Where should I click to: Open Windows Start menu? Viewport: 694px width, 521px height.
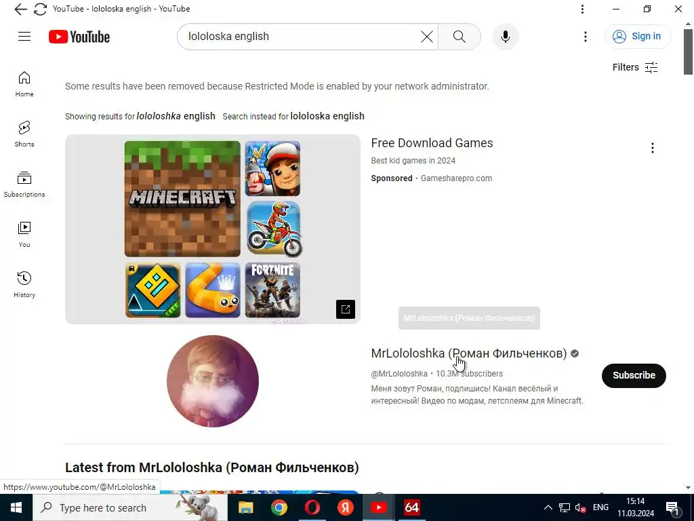tap(16, 507)
